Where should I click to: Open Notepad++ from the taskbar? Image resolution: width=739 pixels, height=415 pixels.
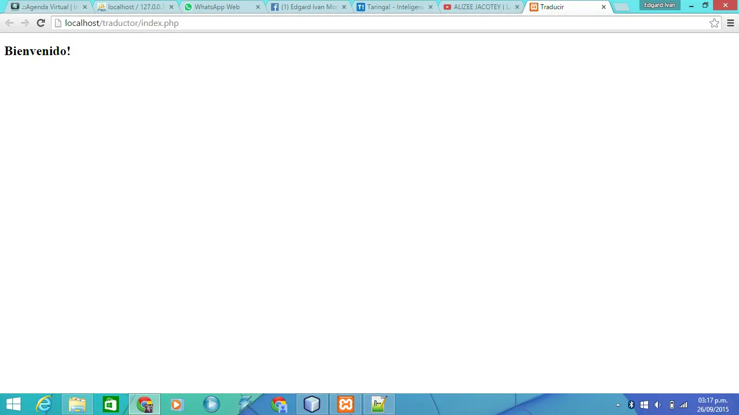coord(379,404)
